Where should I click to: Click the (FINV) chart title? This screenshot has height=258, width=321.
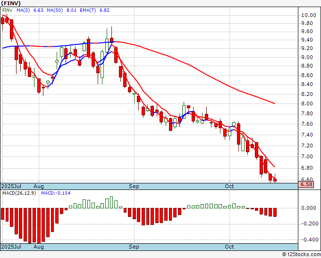click(11, 3)
